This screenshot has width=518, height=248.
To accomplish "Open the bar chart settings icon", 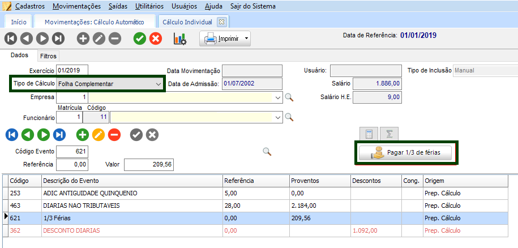I will (181, 39).
